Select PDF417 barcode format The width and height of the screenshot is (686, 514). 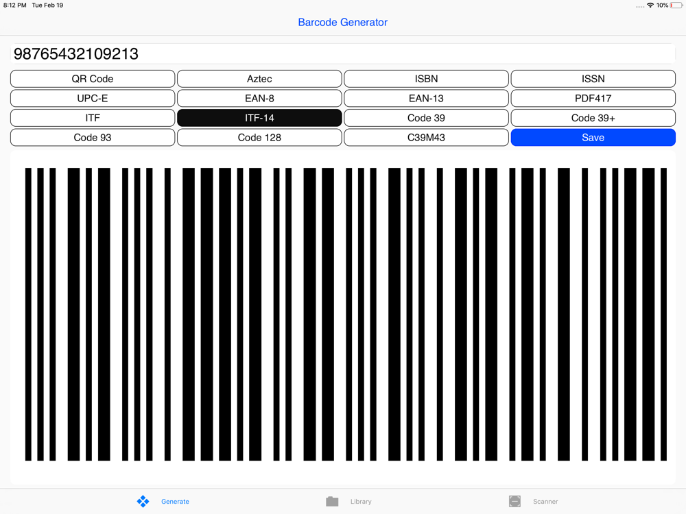(593, 98)
